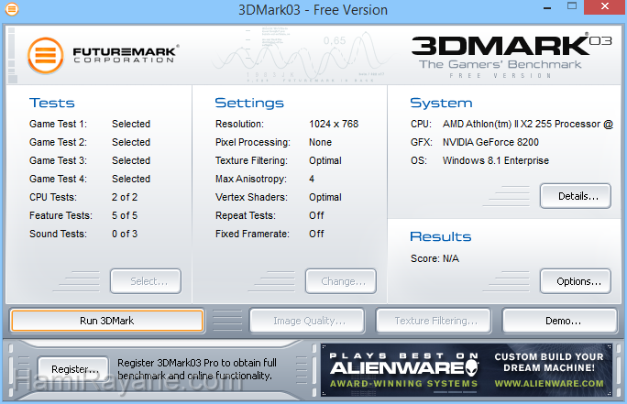Click the Feature Tests value 5 of 5
This screenshot has height=404, width=627.
coord(125,215)
